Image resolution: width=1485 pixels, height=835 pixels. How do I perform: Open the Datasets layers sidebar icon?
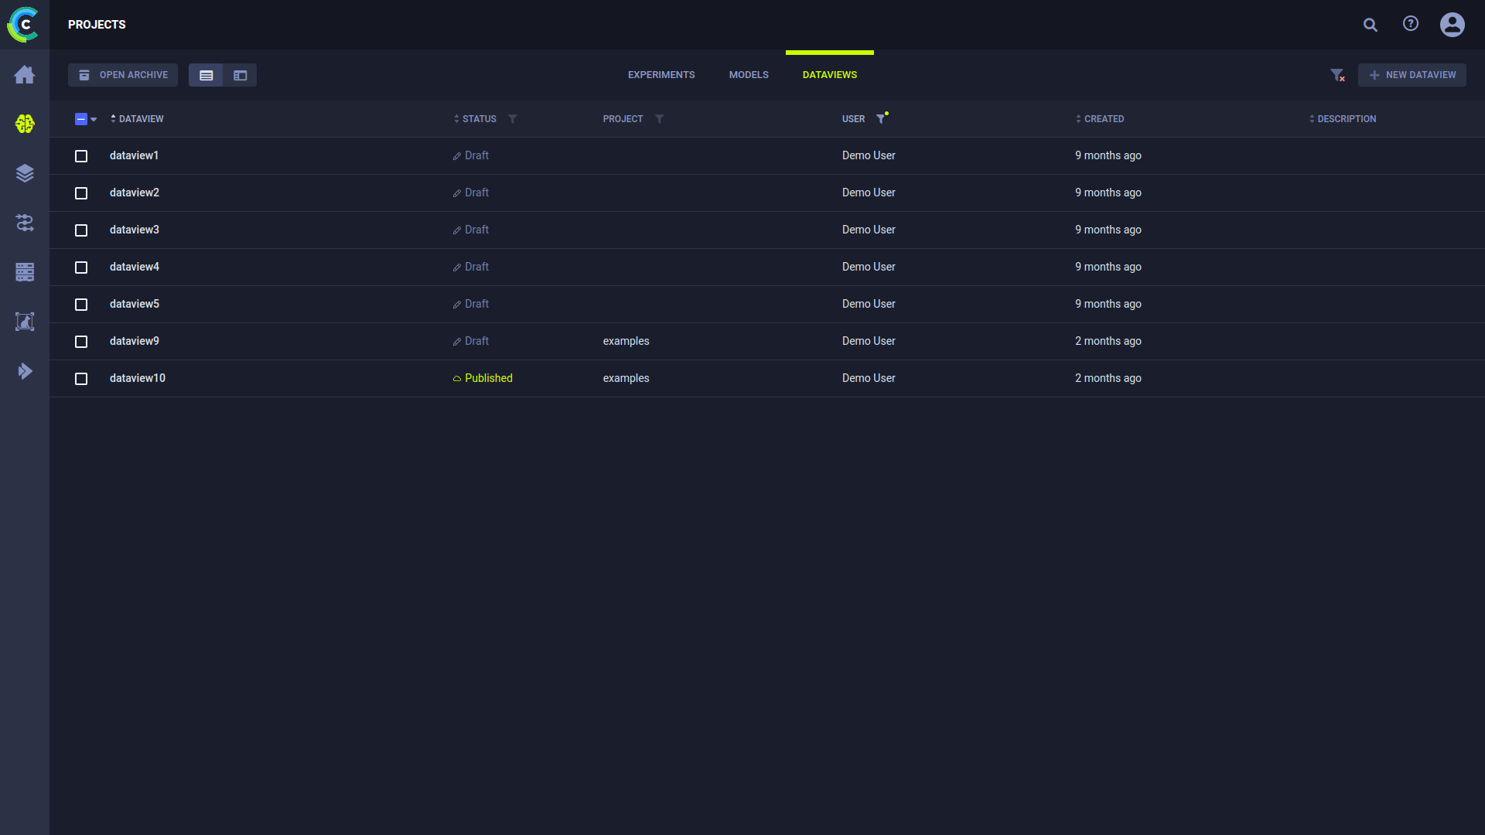[x=25, y=173]
